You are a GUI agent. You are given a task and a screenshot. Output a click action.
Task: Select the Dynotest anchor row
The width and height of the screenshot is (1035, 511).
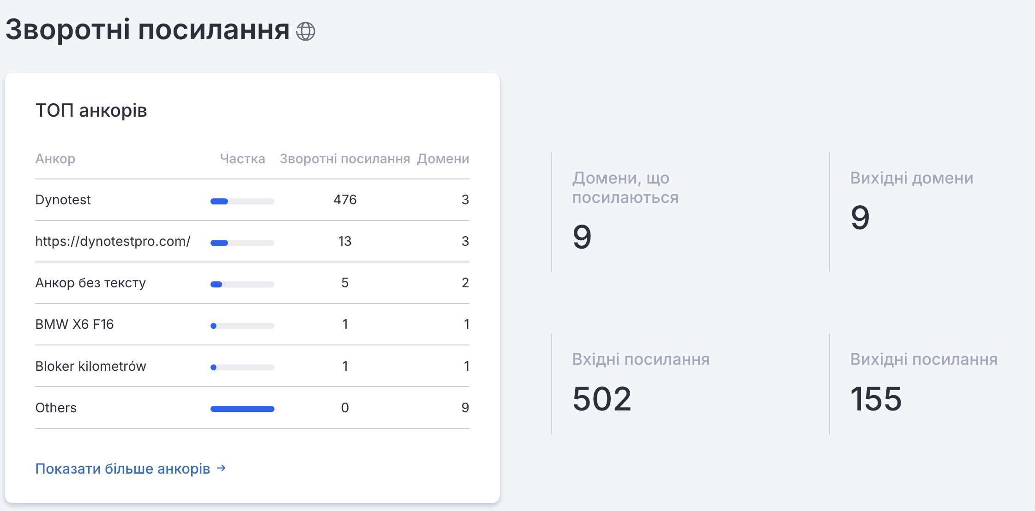coord(63,200)
